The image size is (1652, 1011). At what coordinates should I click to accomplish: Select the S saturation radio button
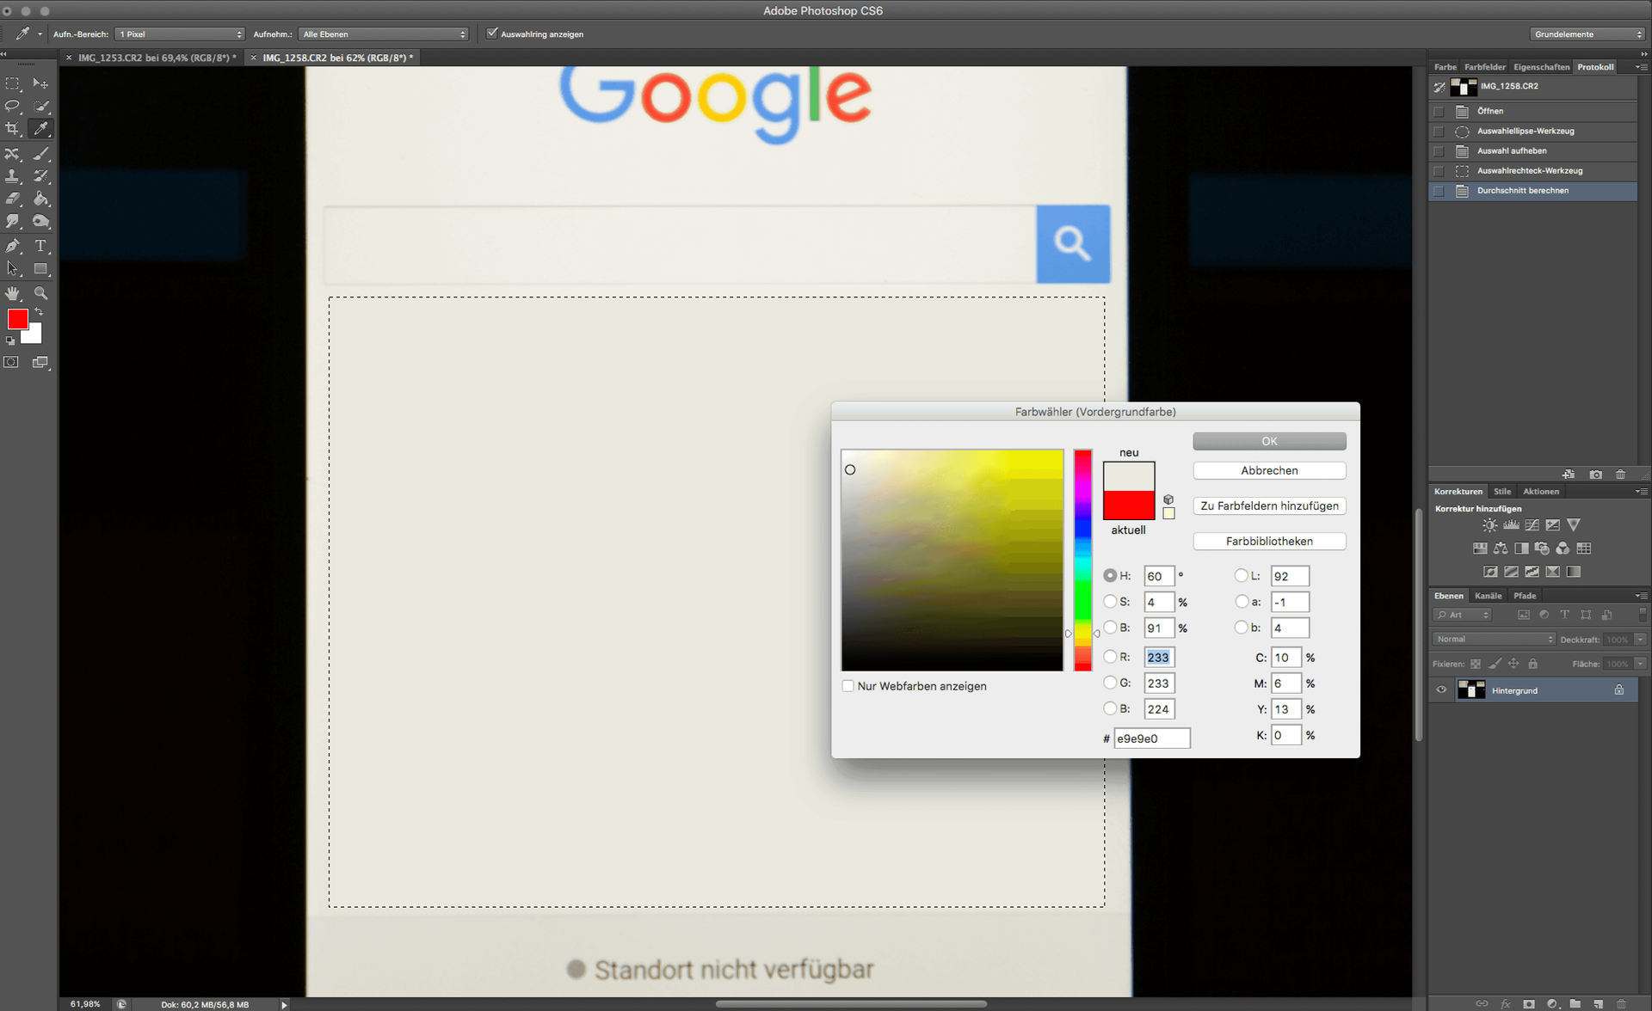click(x=1110, y=602)
